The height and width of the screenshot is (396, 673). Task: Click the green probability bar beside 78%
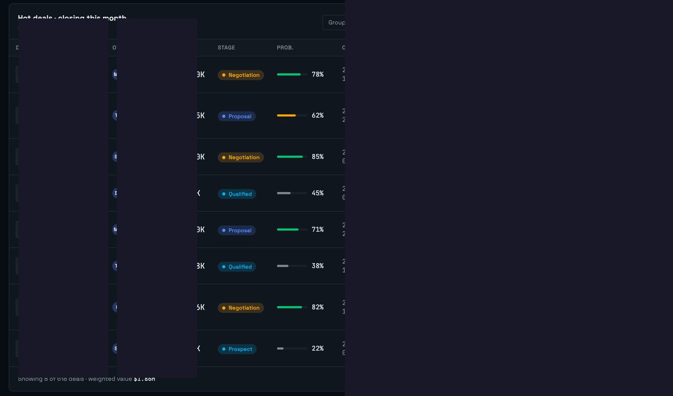click(x=292, y=74)
